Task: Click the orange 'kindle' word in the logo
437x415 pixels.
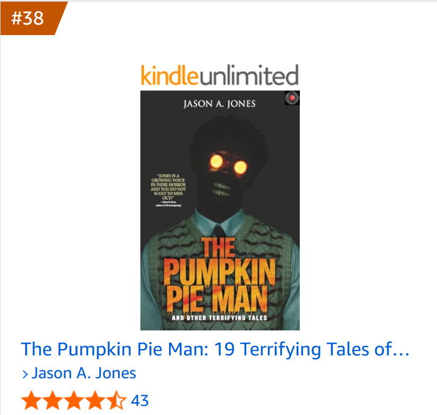Action: point(170,74)
